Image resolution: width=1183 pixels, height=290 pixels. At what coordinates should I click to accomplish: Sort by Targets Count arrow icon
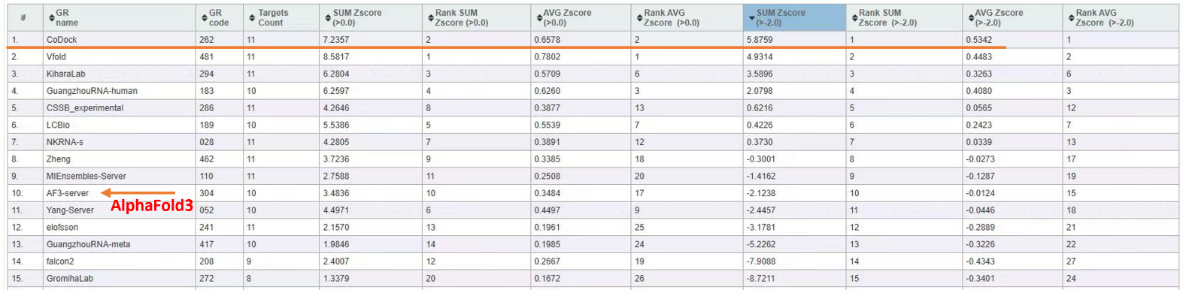coord(252,17)
